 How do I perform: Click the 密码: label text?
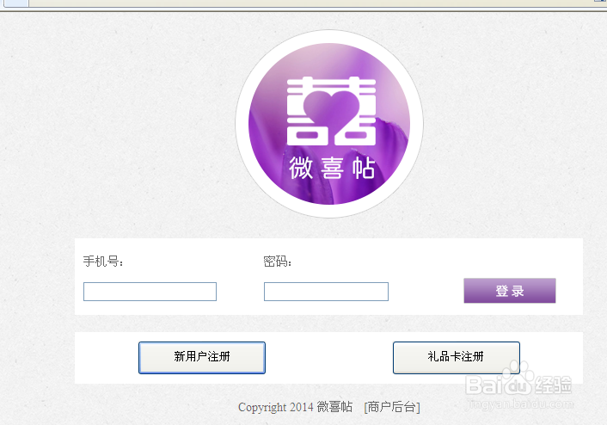click(x=278, y=262)
